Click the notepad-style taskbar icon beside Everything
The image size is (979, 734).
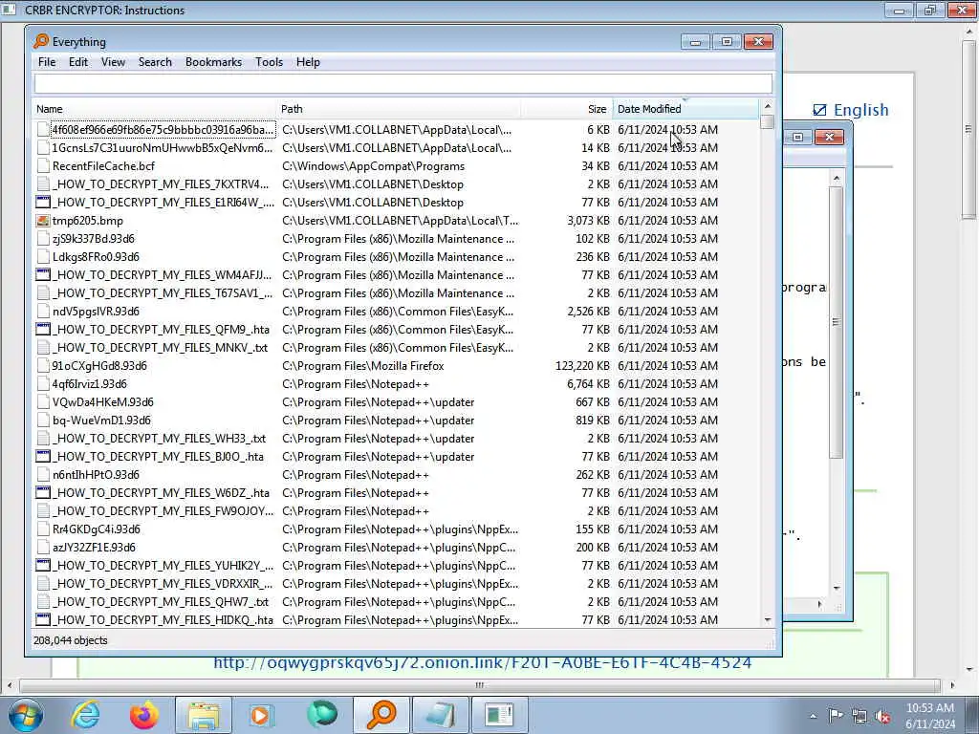tap(441, 715)
